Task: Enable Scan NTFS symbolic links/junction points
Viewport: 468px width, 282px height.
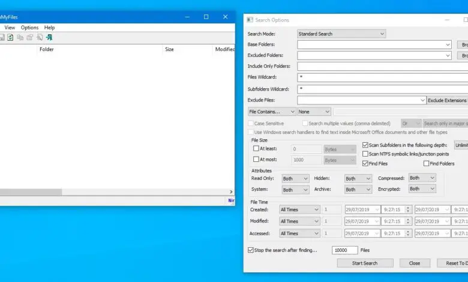Action: pyautogui.click(x=365, y=154)
